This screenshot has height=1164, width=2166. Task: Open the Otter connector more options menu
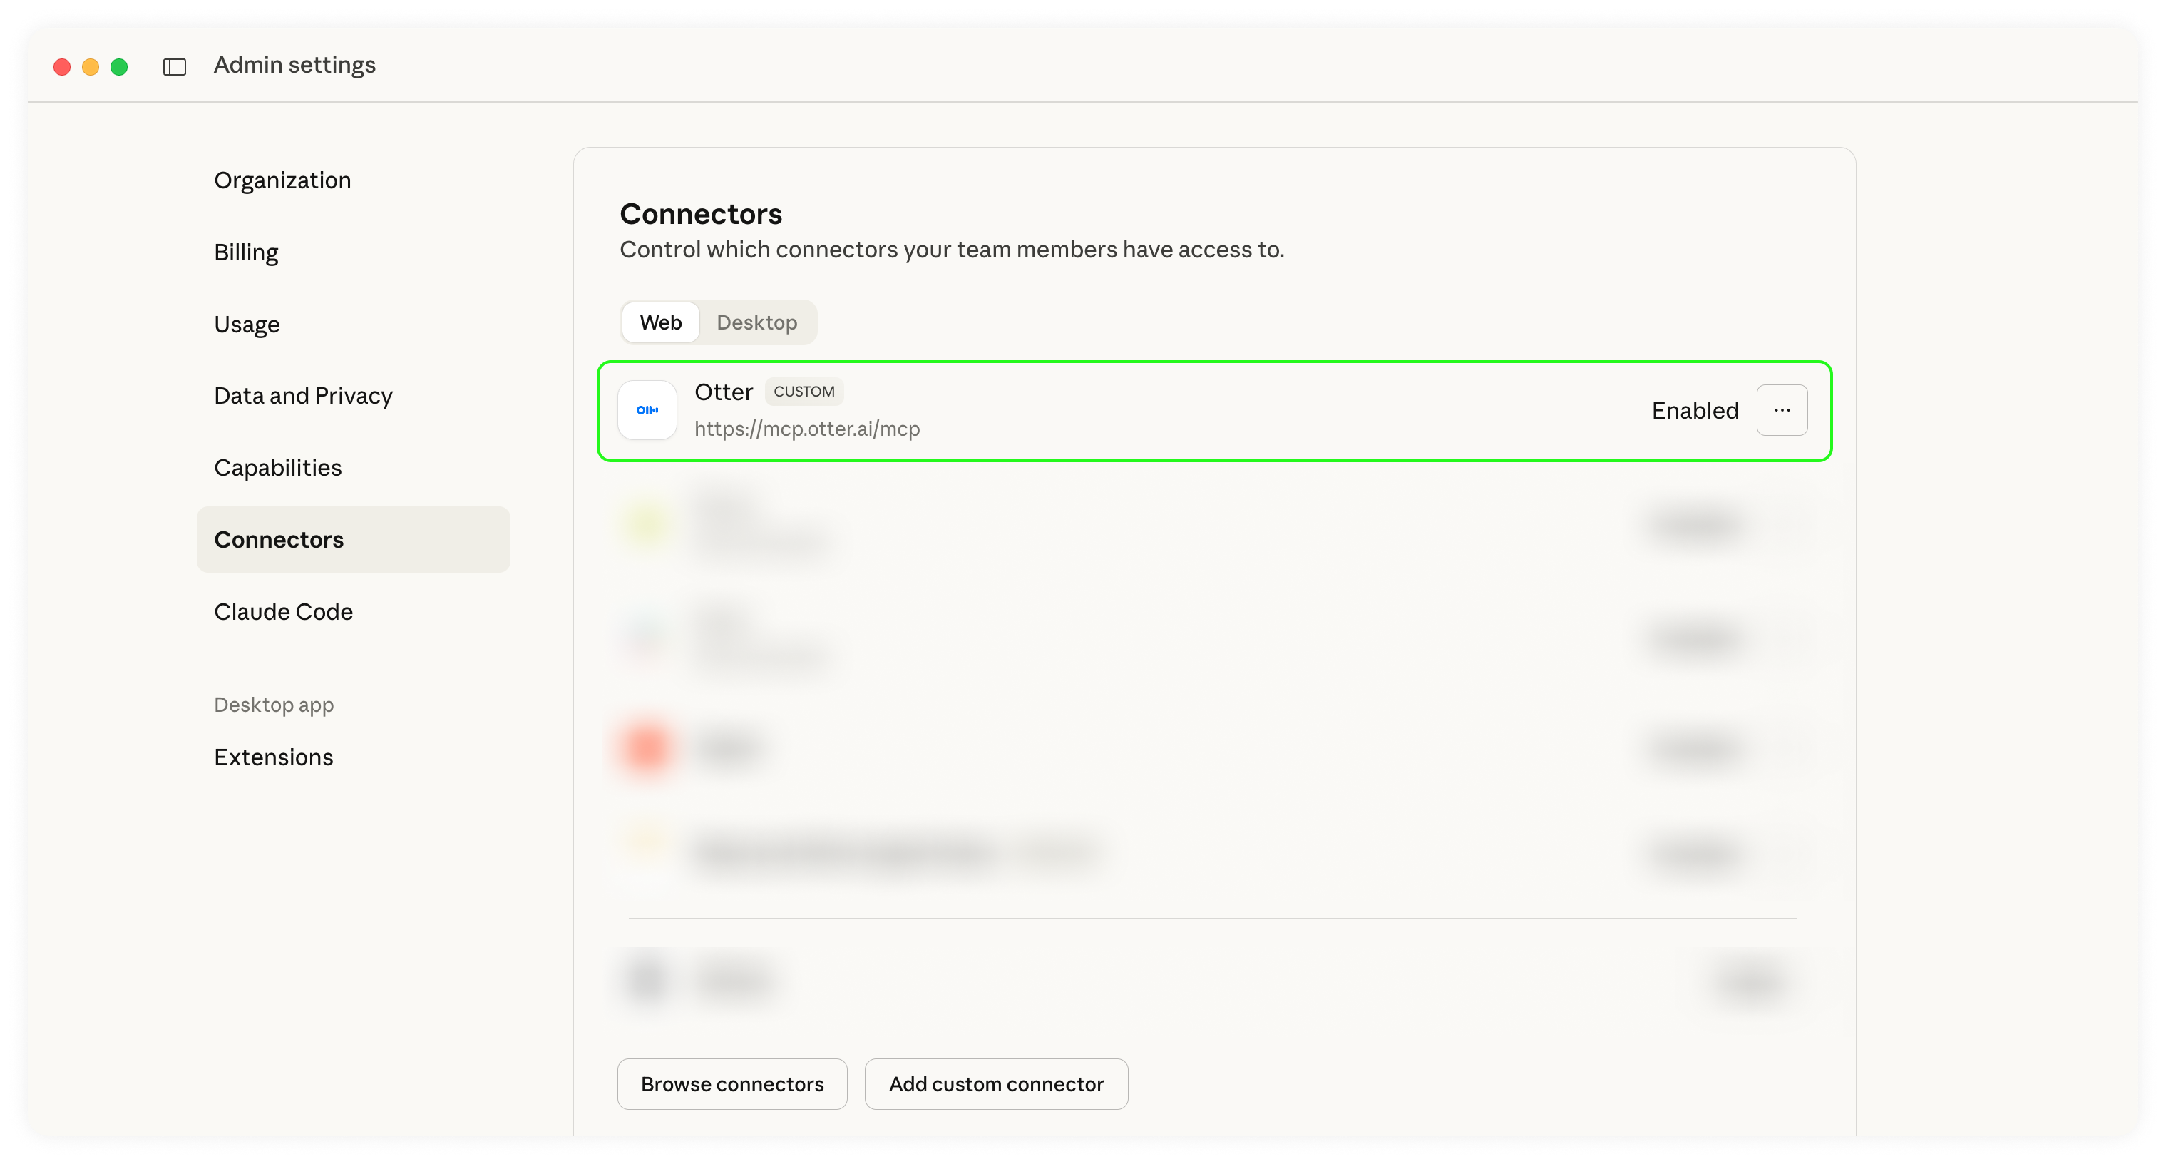[x=1781, y=410]
